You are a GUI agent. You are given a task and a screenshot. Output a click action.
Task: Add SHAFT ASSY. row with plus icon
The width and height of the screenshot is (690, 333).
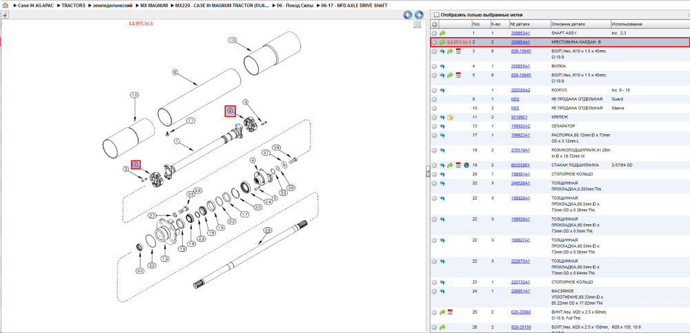tap(434, 33)
